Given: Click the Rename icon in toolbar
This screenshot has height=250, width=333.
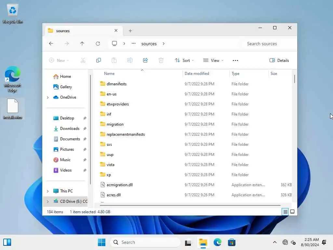Looking at the screenshot, I should click(x=129, y=60).
